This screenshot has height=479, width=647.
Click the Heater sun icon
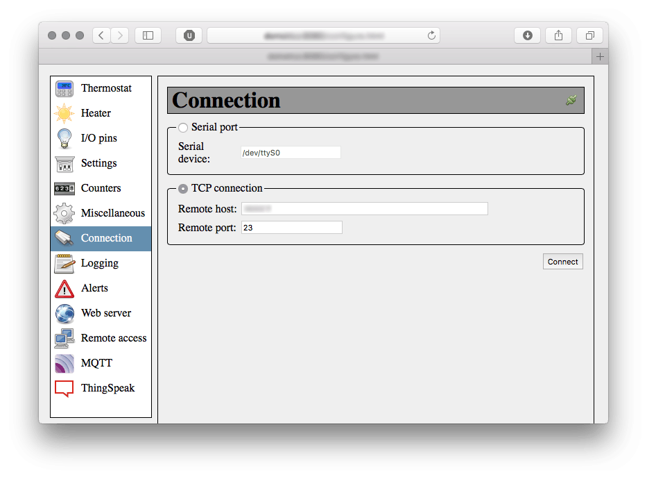(64, 113)
